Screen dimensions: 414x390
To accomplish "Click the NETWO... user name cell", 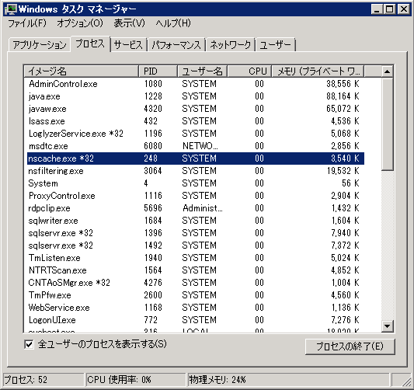I will click(x=200, y=146).
